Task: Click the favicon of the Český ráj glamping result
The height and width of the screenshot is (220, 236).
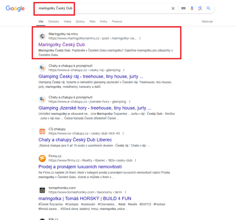Action: (x=42, y=68)
